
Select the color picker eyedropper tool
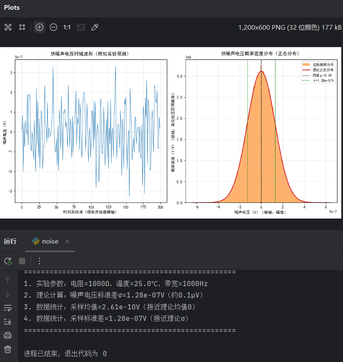(95, 27)
